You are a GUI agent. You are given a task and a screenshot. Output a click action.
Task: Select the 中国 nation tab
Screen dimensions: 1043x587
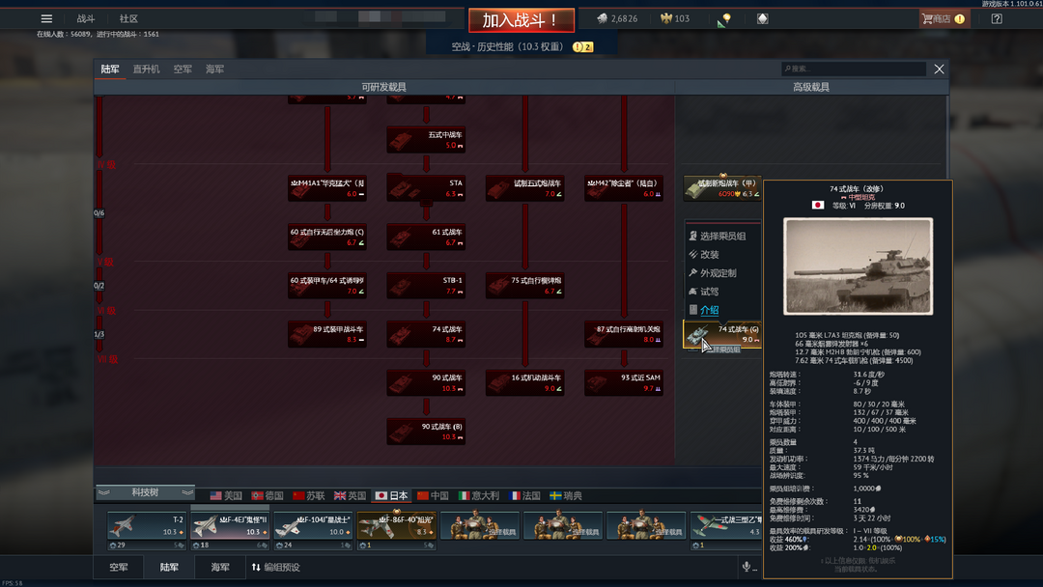coord(433,496)
